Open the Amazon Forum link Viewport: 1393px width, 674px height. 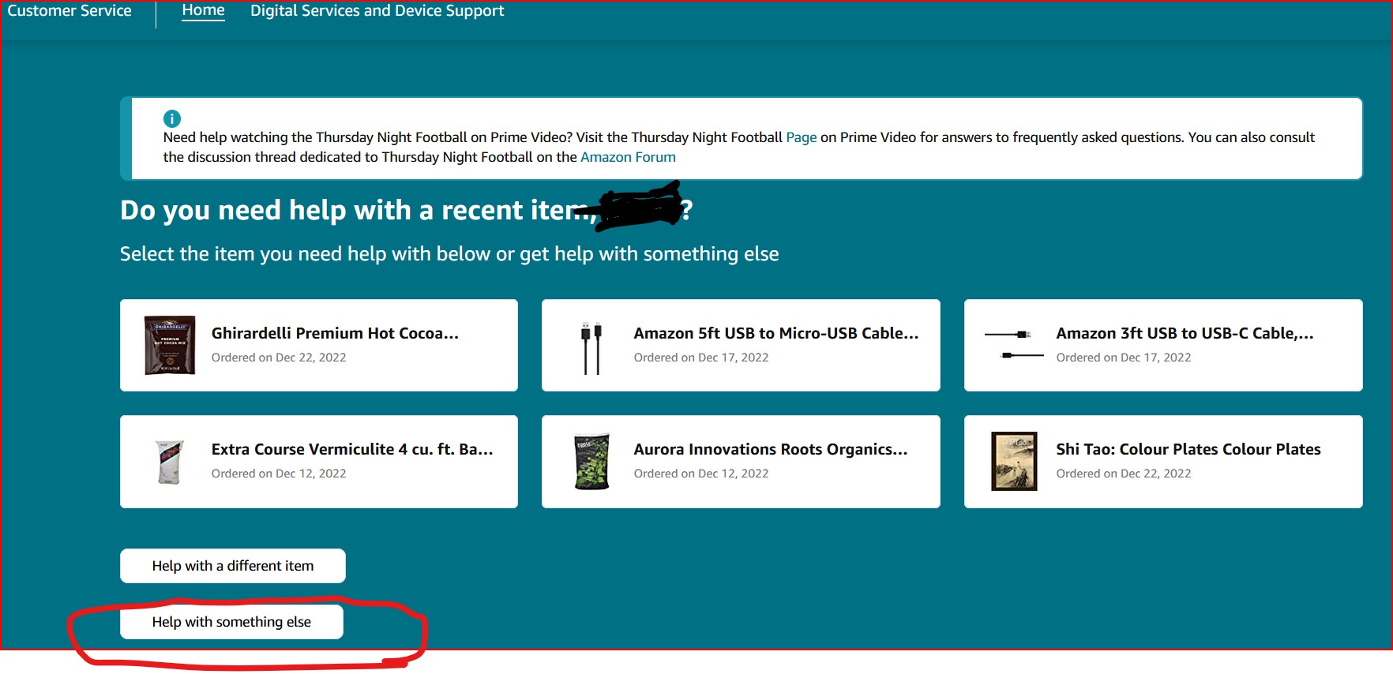click(628, 157)
